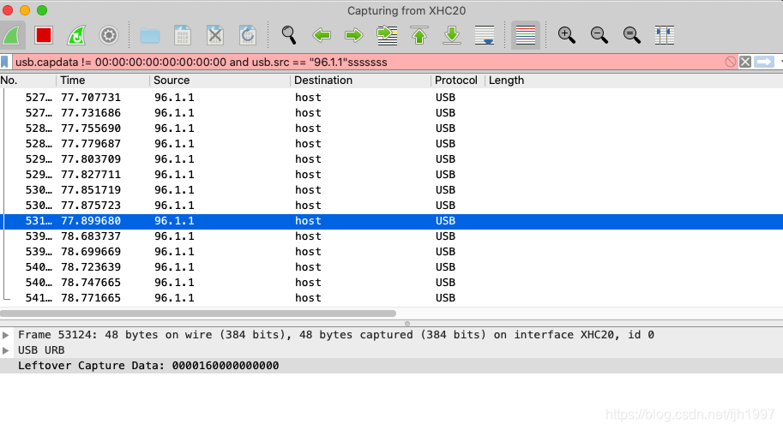Viewport: 783px width, 430px height.
Task: Select packet at time 77.731686
Action: click(x=391, y=113)
